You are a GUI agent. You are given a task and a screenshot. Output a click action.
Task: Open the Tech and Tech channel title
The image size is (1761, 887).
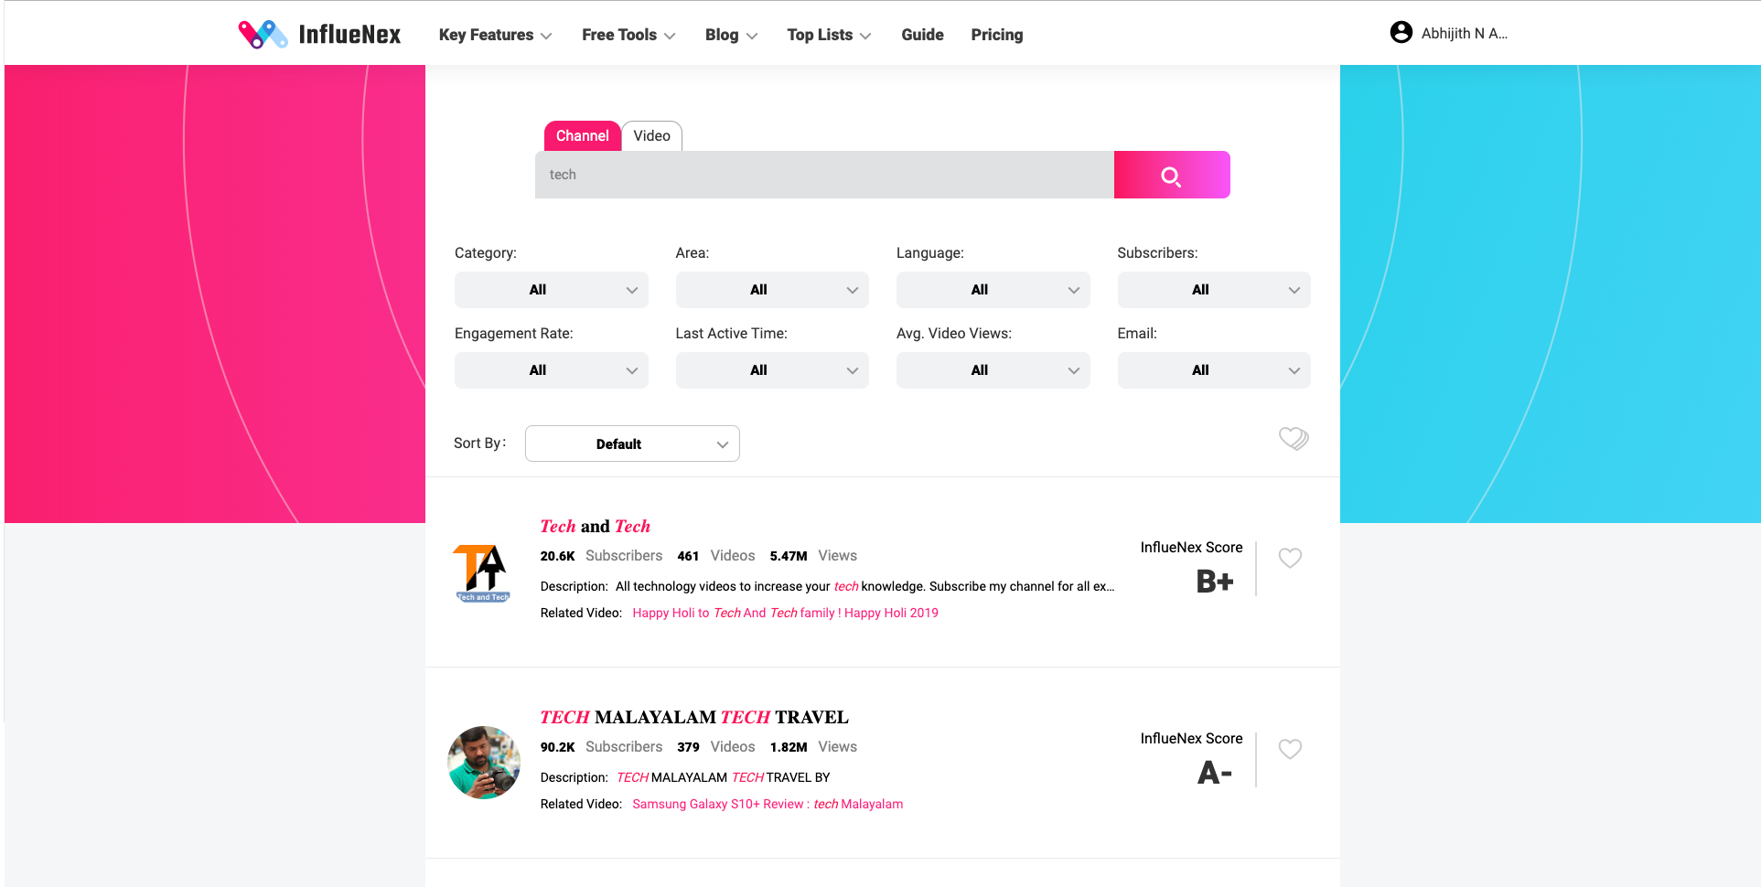pos(595,527)
